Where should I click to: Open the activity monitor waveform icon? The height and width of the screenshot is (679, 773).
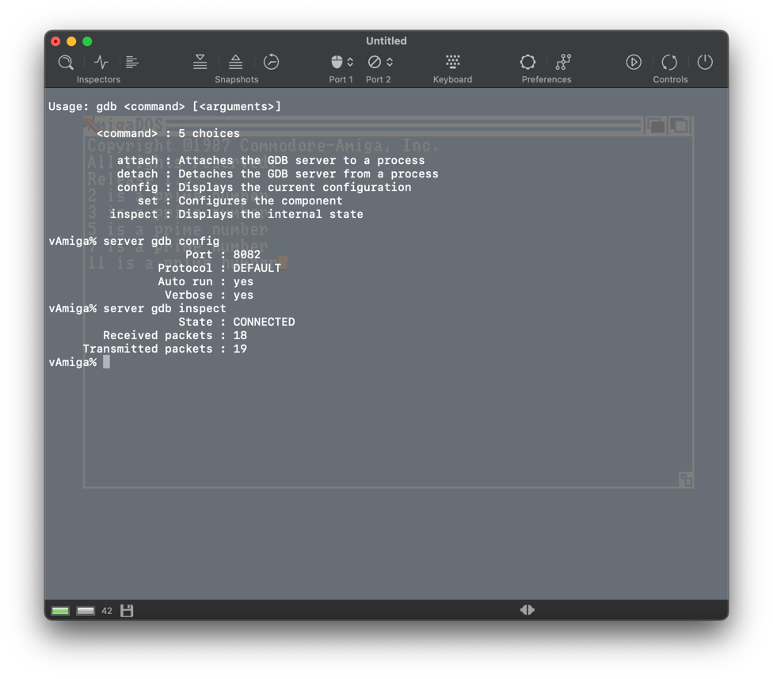coord(101,62)
